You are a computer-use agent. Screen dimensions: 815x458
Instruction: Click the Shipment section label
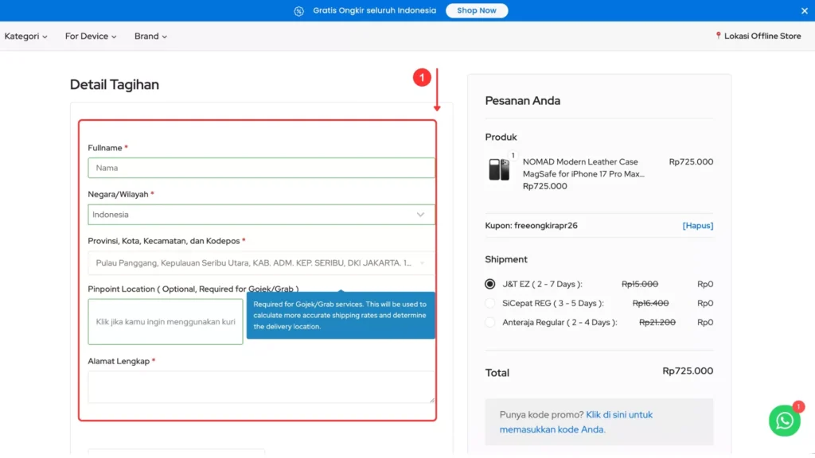point(506,259)
